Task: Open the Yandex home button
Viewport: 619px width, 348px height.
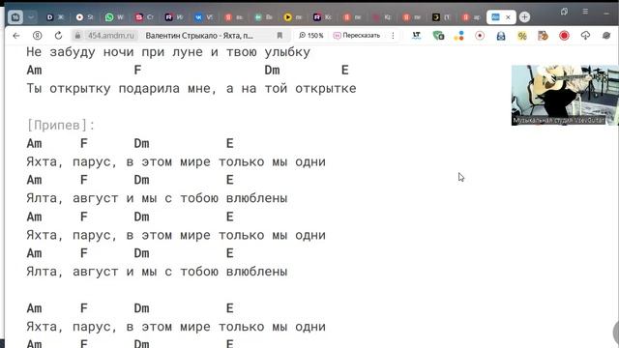Action: [x=37, y=36]
